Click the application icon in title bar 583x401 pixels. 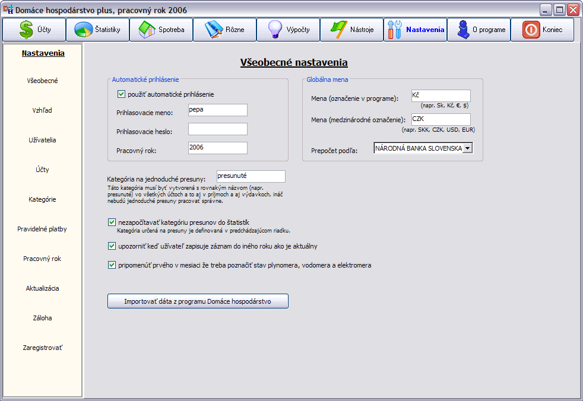pos(8,9)
